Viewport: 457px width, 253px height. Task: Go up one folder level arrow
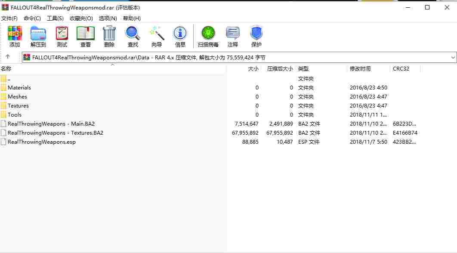coord(8,56)
